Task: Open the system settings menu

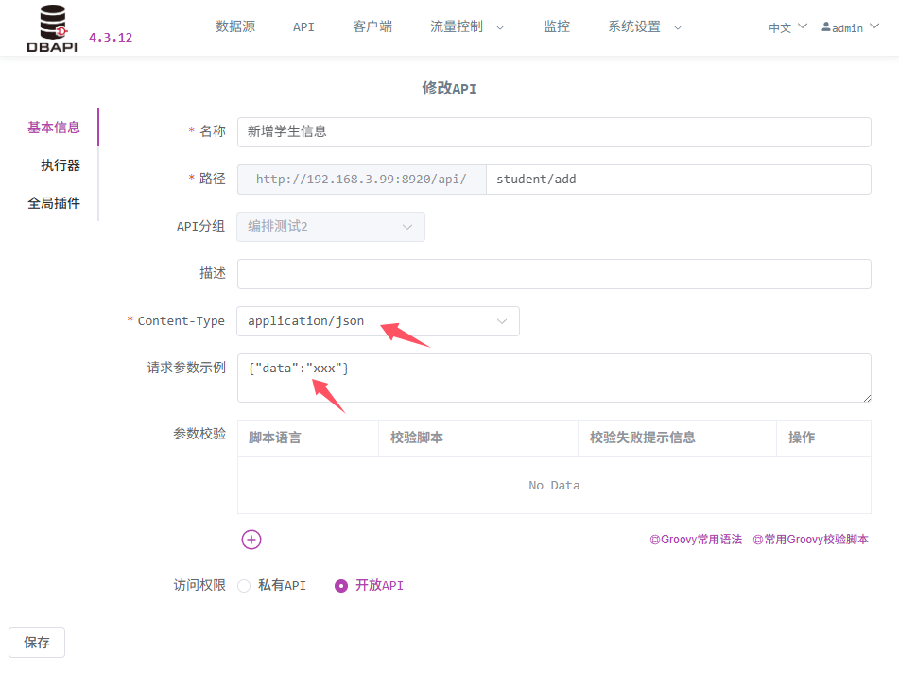Action: [x=645, y=27]
